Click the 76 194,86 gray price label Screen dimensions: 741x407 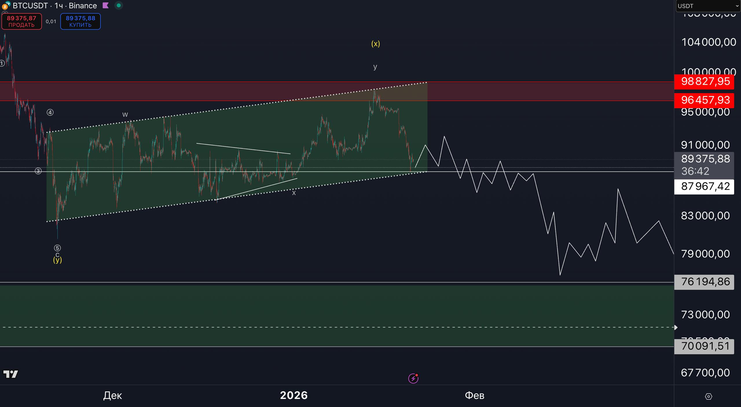[704, 282]
